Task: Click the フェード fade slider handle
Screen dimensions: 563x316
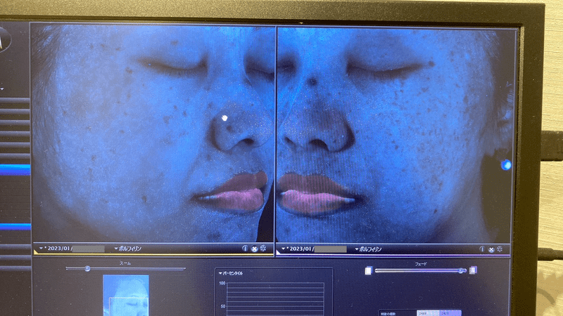Action: pos(462,270)
